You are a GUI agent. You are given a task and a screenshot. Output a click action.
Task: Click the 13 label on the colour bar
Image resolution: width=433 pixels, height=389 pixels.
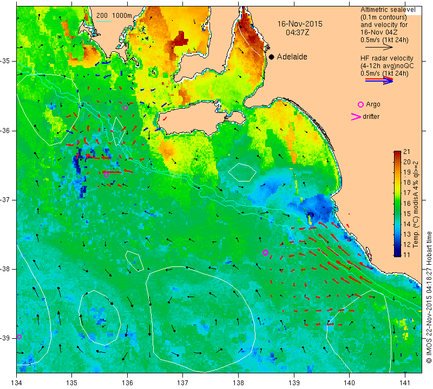point(406,234)
